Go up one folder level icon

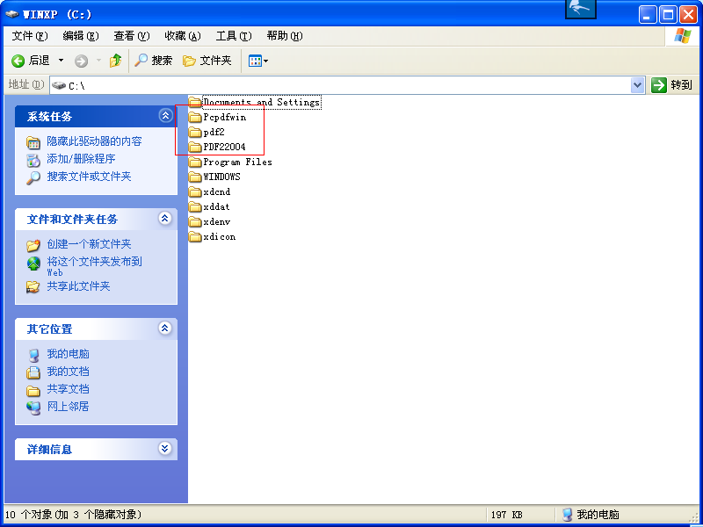115,61
